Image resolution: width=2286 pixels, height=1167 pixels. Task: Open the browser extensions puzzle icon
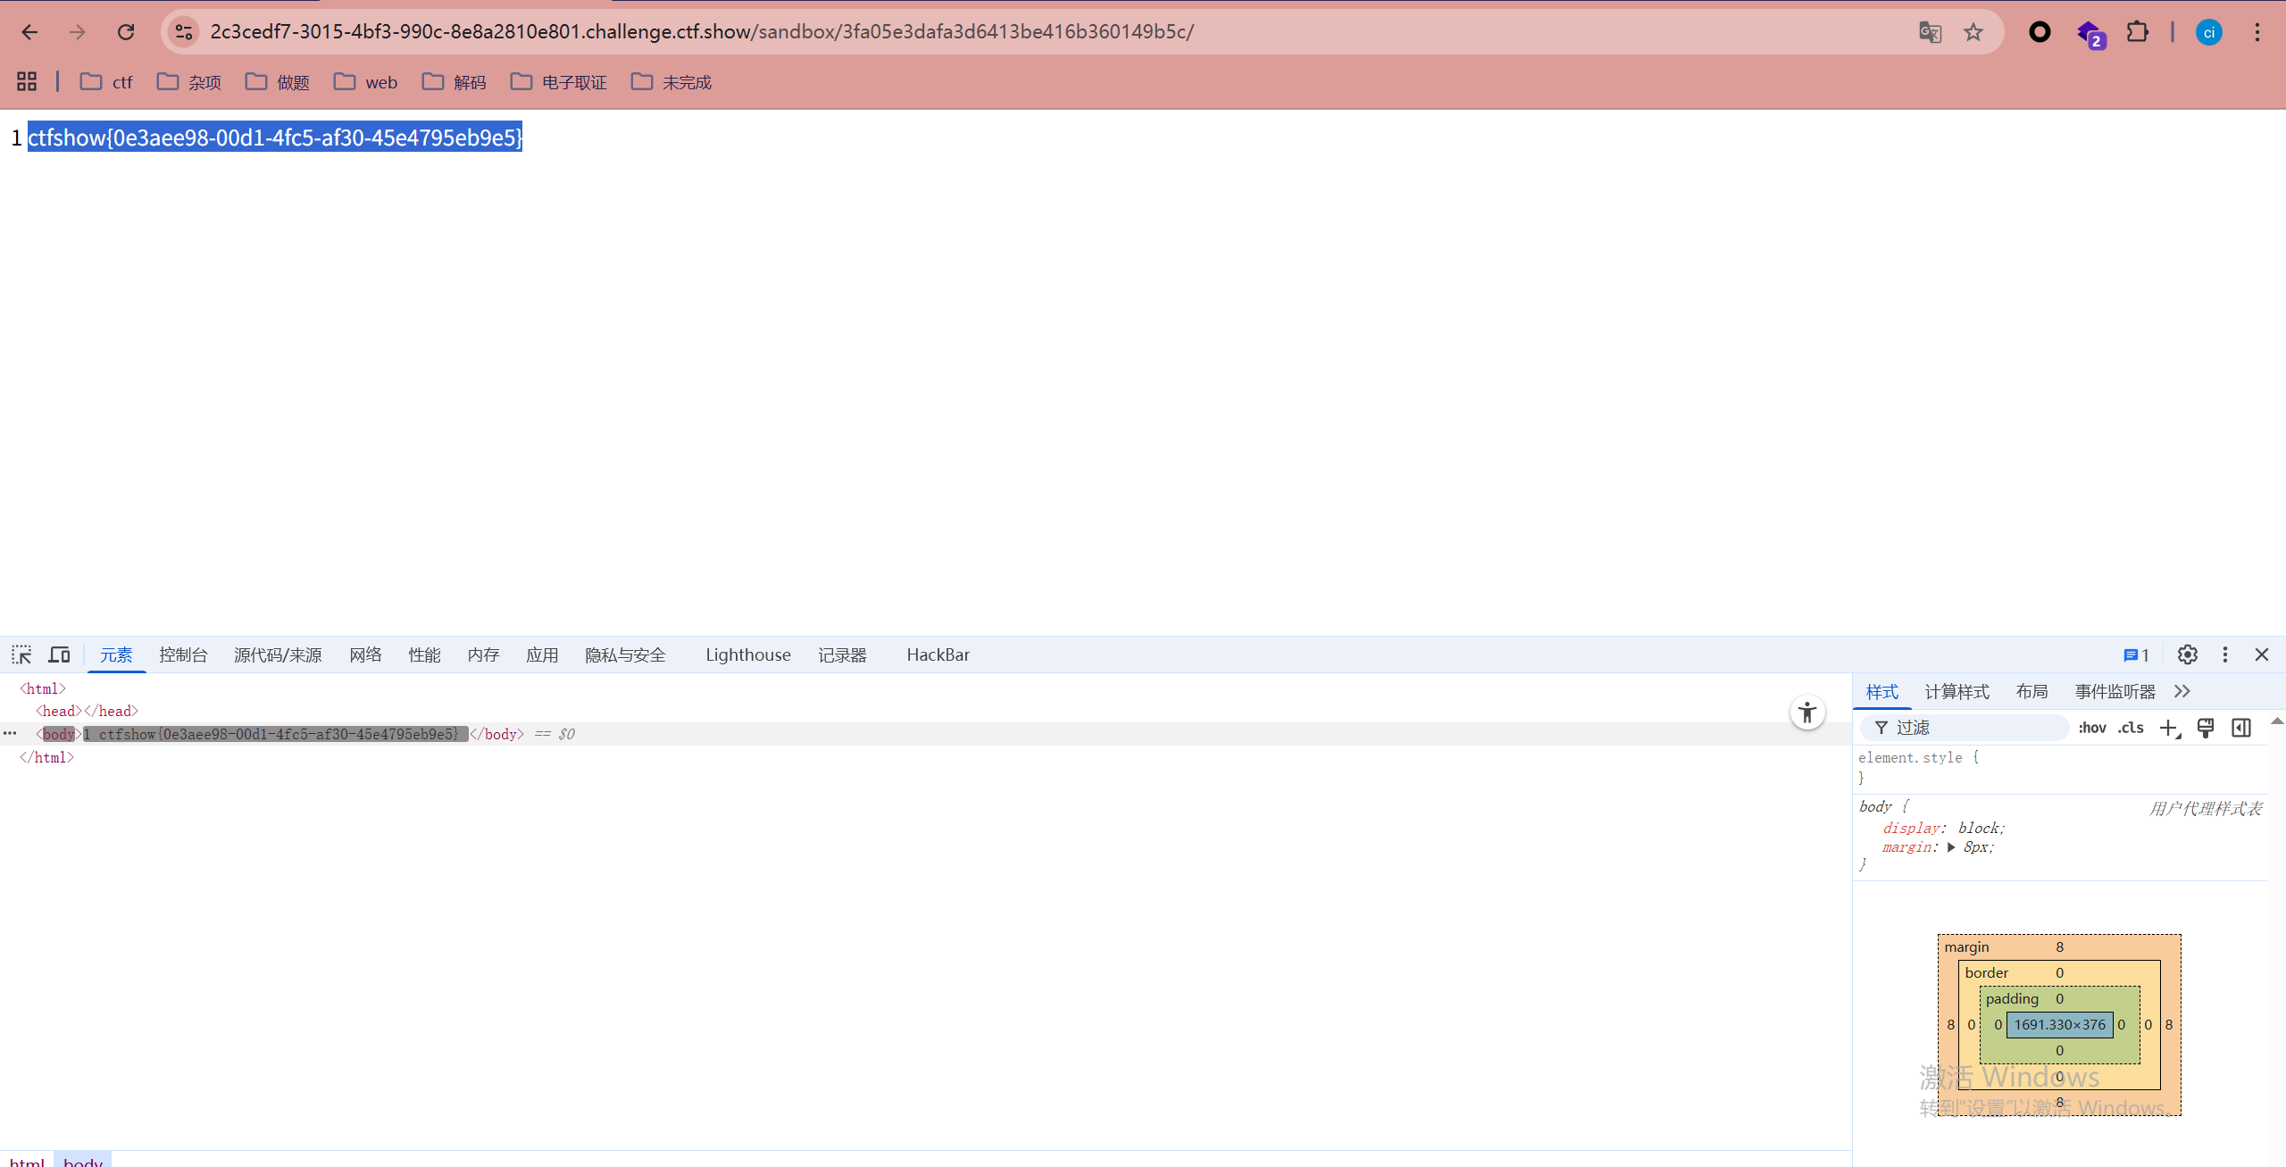[2137, 32]
